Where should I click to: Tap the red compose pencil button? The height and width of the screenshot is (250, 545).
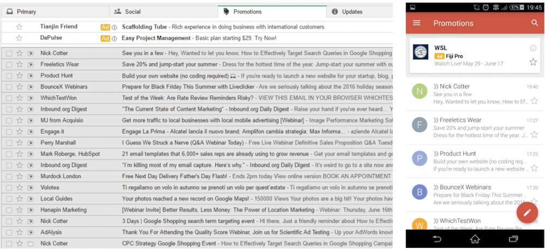pos(527,212)
